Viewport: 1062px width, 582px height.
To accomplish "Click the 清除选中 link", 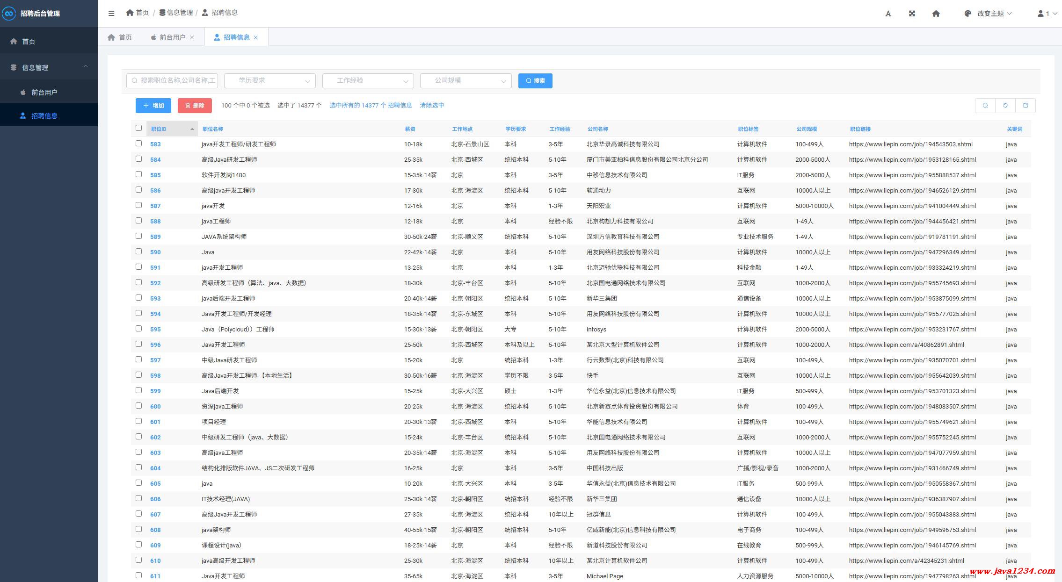I will click(x=431, y=105).
